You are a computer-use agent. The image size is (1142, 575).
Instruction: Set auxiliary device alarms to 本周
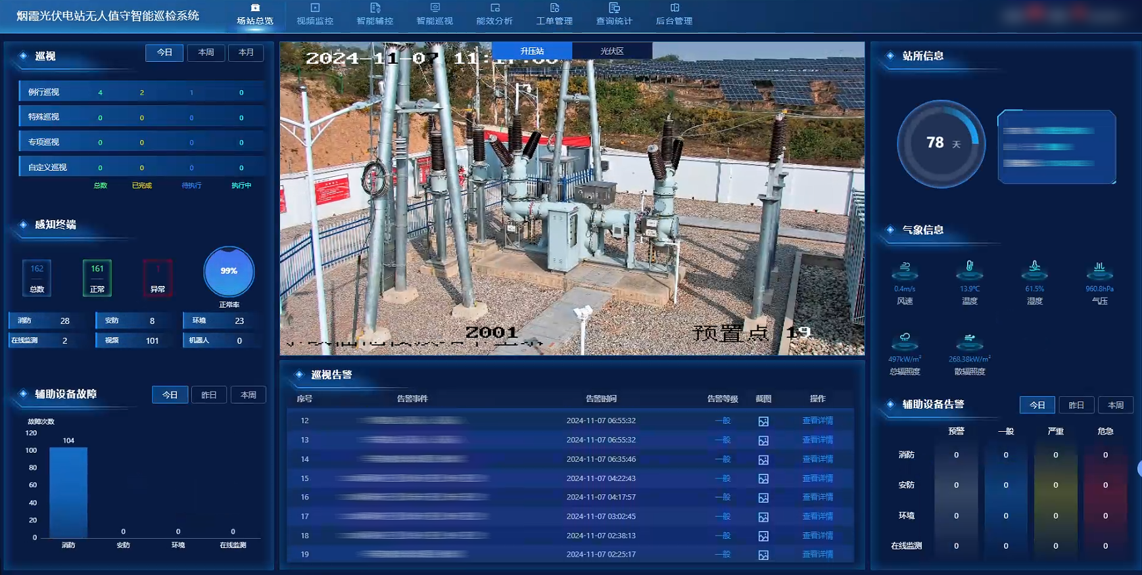[1116, 405]
